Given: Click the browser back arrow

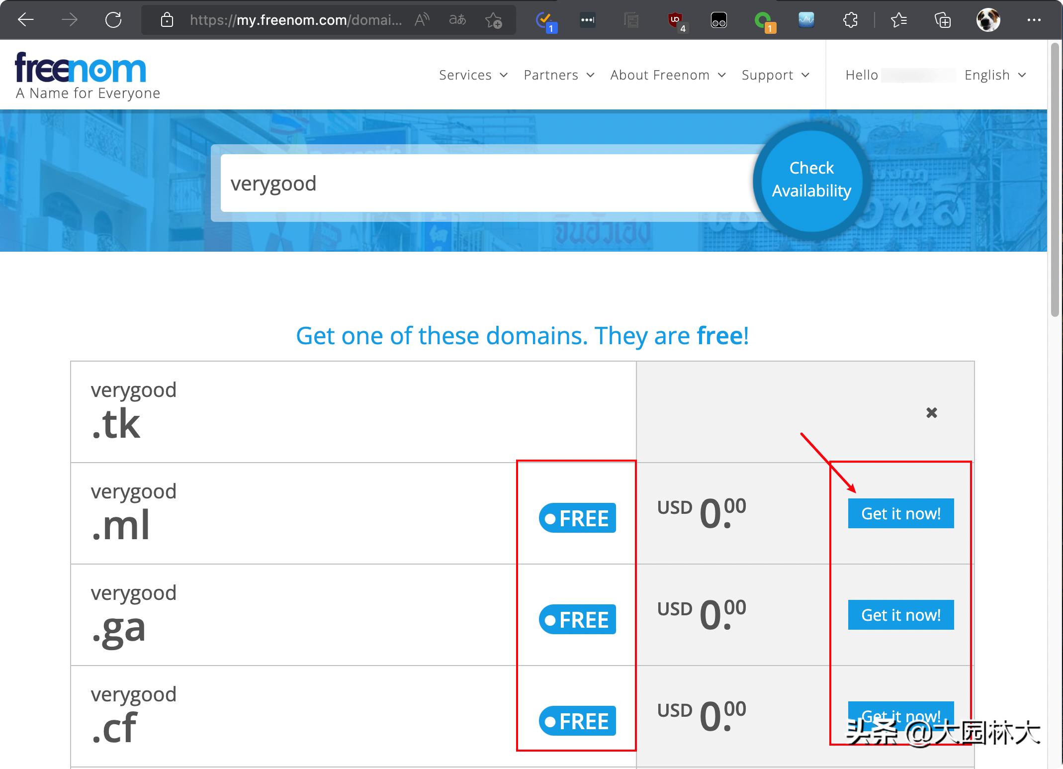Looking at the screenshot, I should 25,20.
